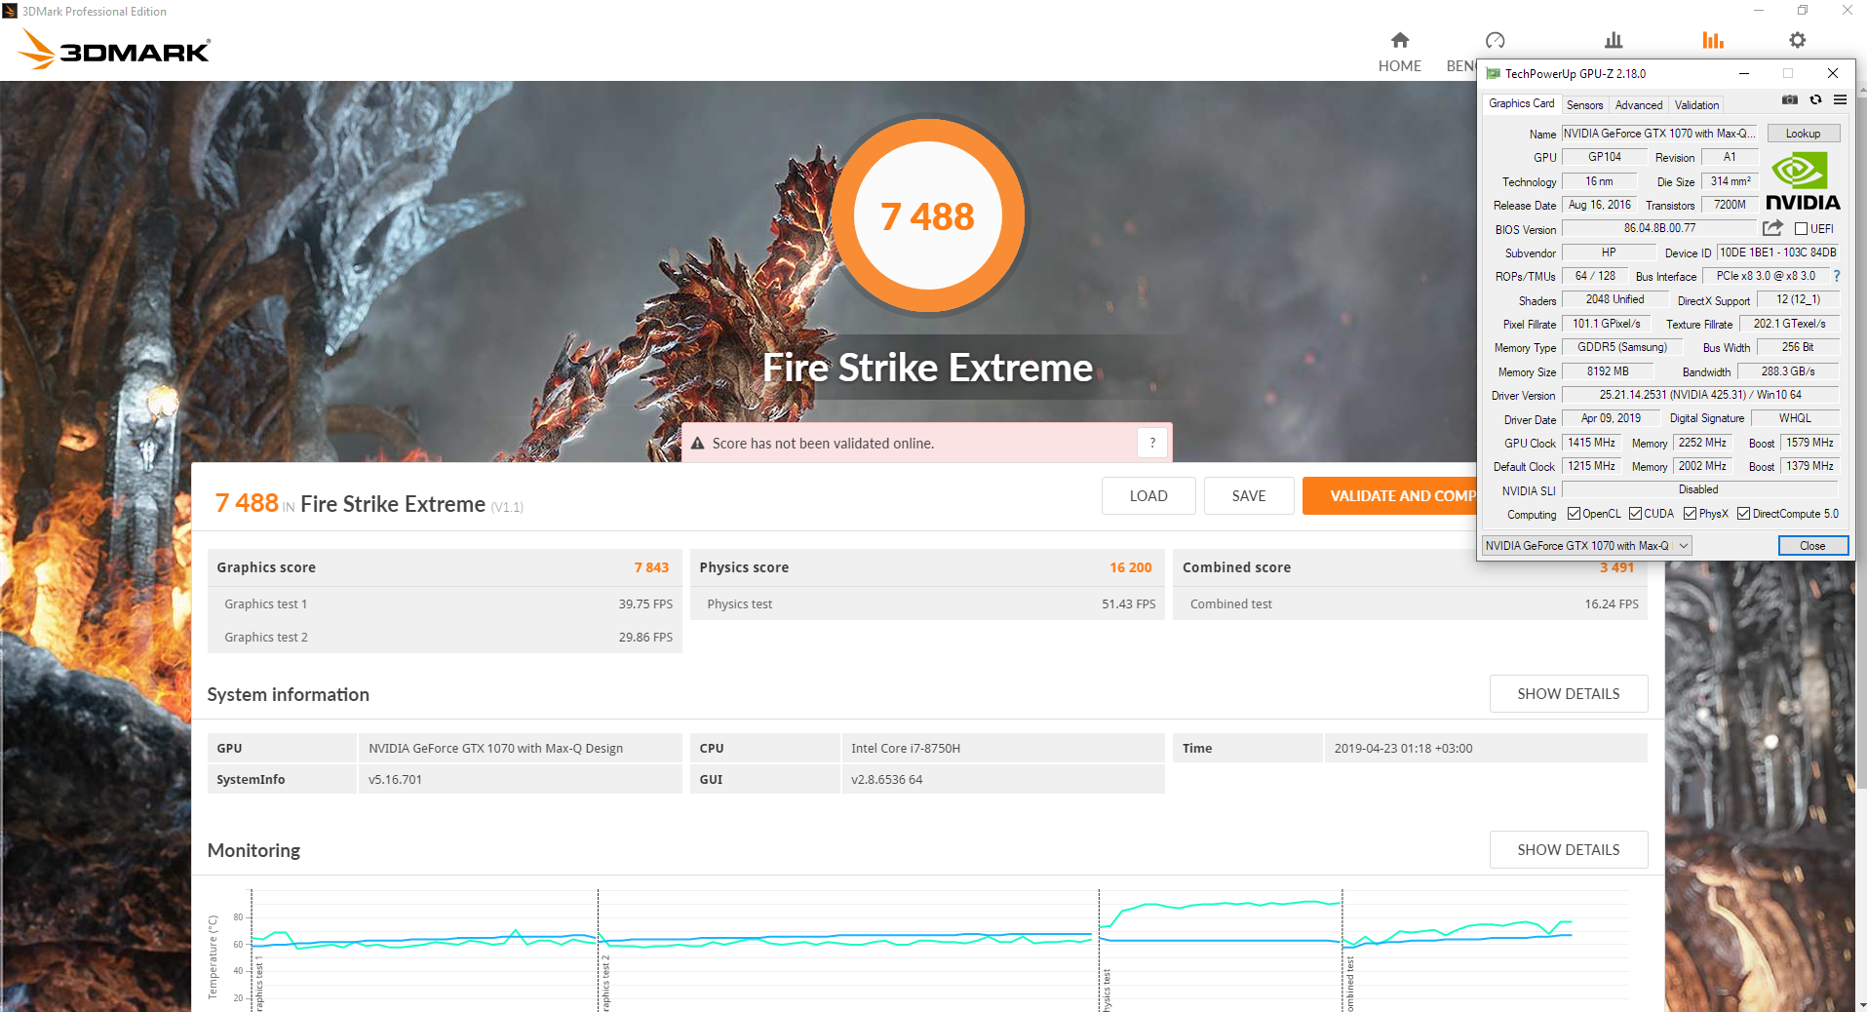Click Graphics test 2 row
This screenshot has width=1867, height=1012.
(x=445, y=637)
